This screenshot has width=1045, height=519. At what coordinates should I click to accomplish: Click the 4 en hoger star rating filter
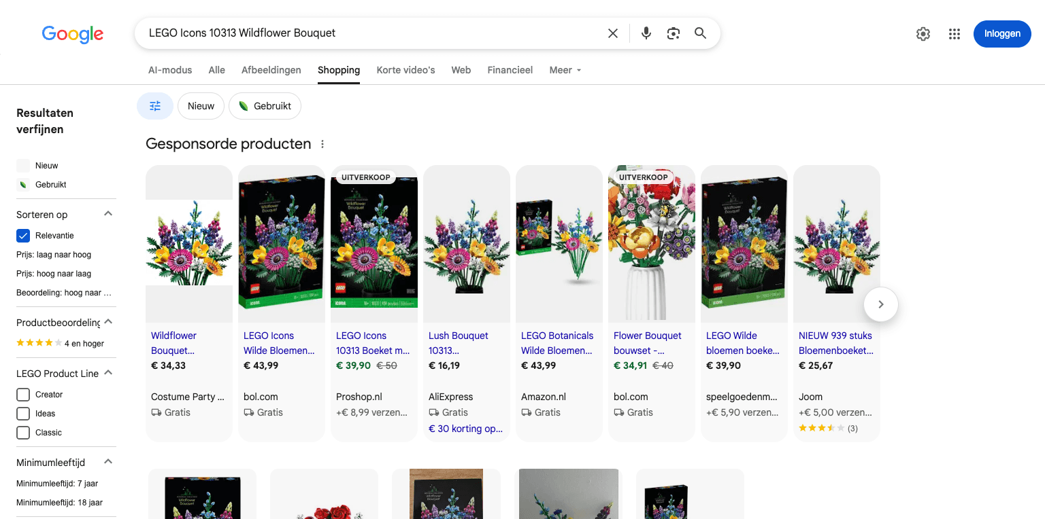60,343
